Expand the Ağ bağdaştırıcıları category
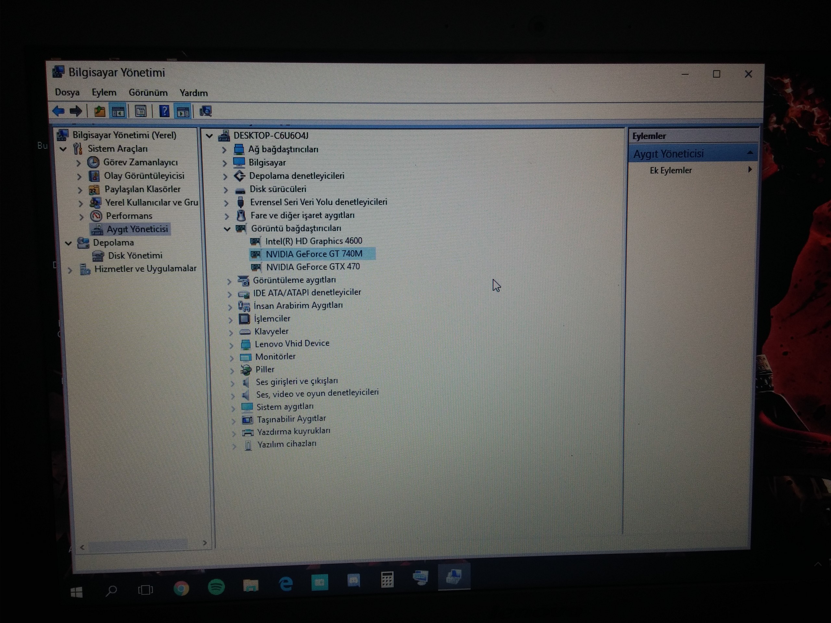 (x=224, y=150)
